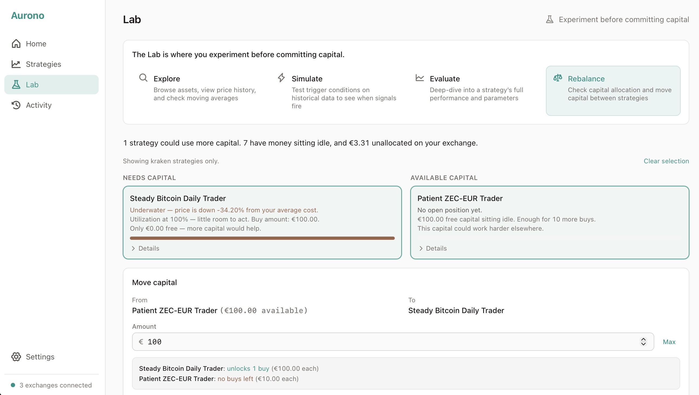Expand Details on Steady Bitcoin Daily Trader

tap(145, 248)
